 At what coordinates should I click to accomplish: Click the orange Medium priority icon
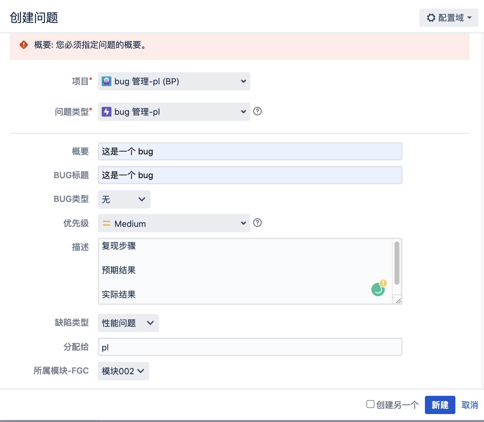(x=106, y=223)
